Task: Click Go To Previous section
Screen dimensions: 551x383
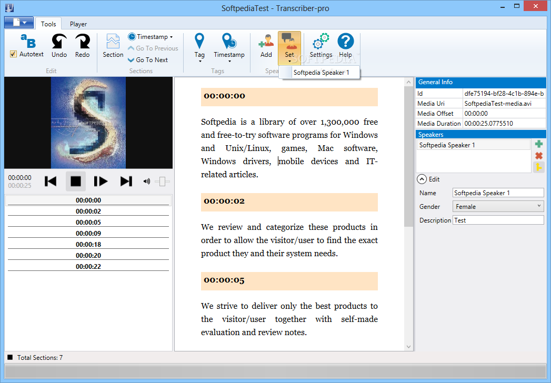Action: point(153,48)
